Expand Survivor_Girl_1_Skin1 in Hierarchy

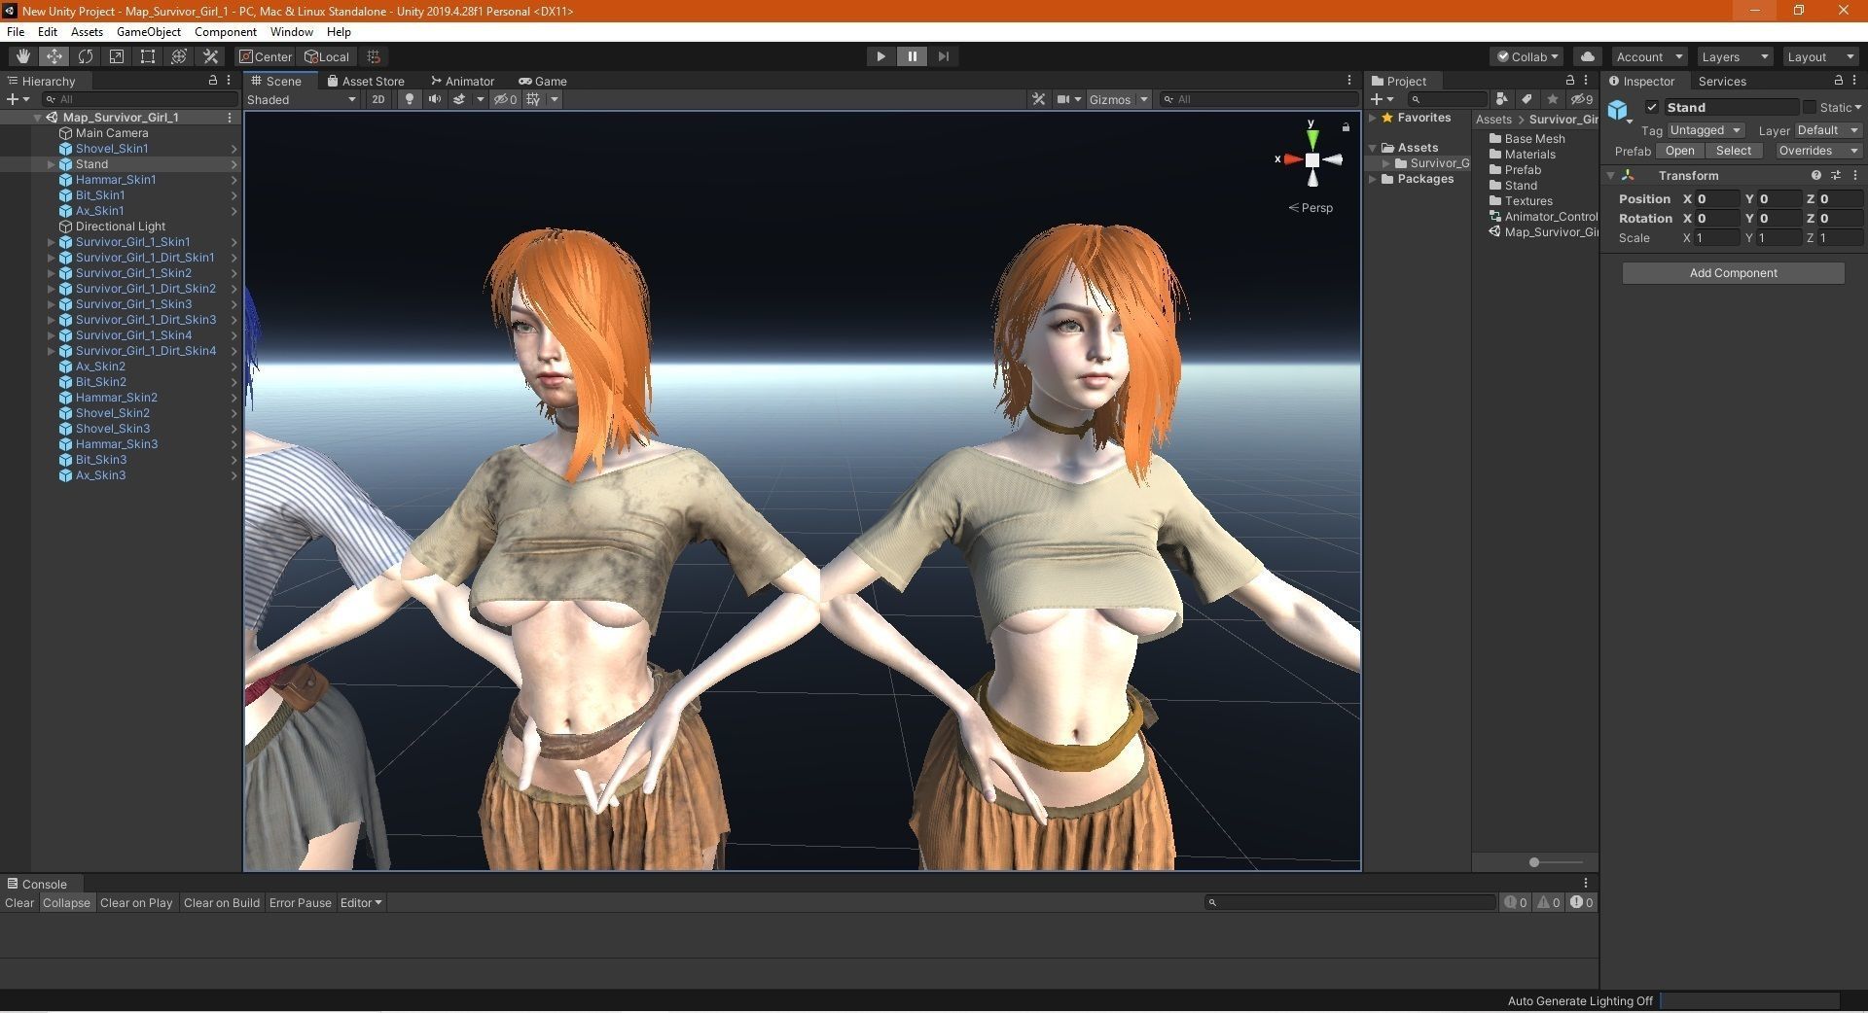pos(52,242)
